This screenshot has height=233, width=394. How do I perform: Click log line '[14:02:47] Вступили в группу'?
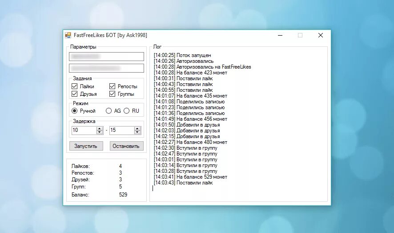click(186, 154)
